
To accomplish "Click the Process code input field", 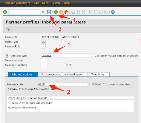I will (63, 84).
